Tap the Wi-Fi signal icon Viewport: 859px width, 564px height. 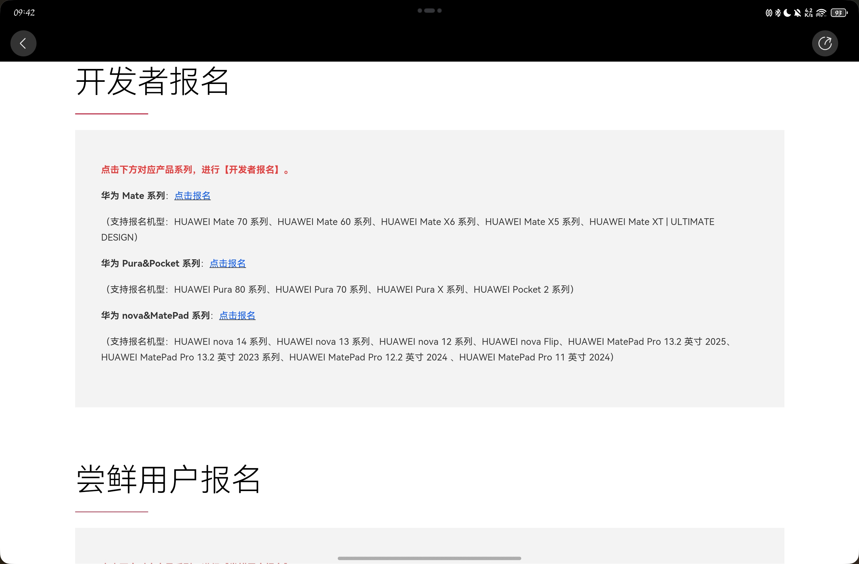(821, 13)
